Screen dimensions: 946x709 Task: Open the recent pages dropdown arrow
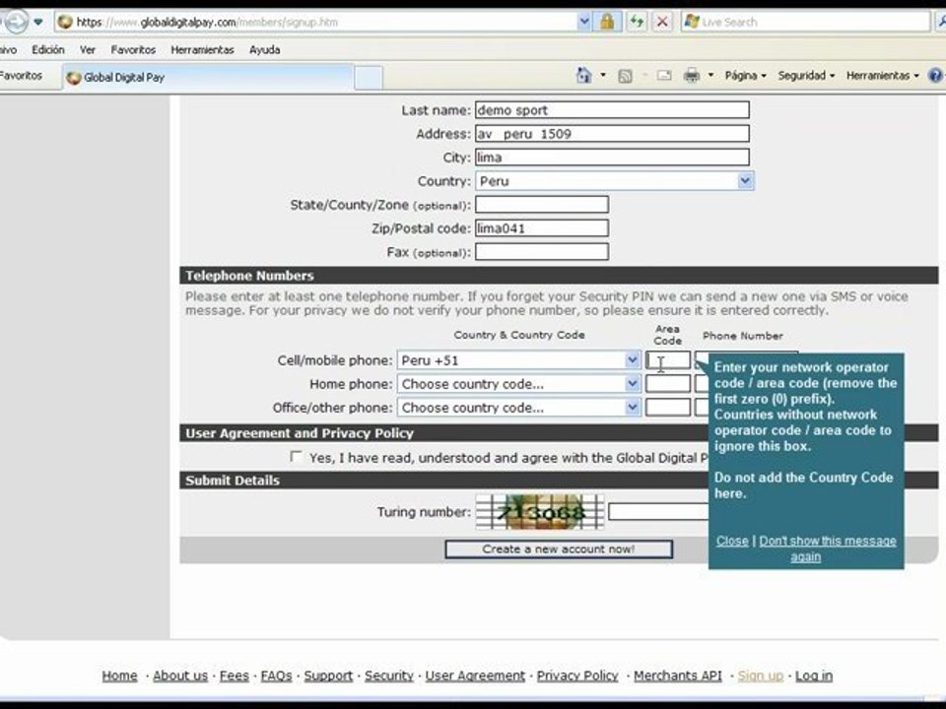tap(38, 23)
